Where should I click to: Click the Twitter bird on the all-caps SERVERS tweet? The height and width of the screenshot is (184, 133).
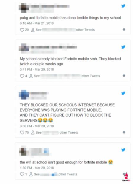[x=123, y=93]
